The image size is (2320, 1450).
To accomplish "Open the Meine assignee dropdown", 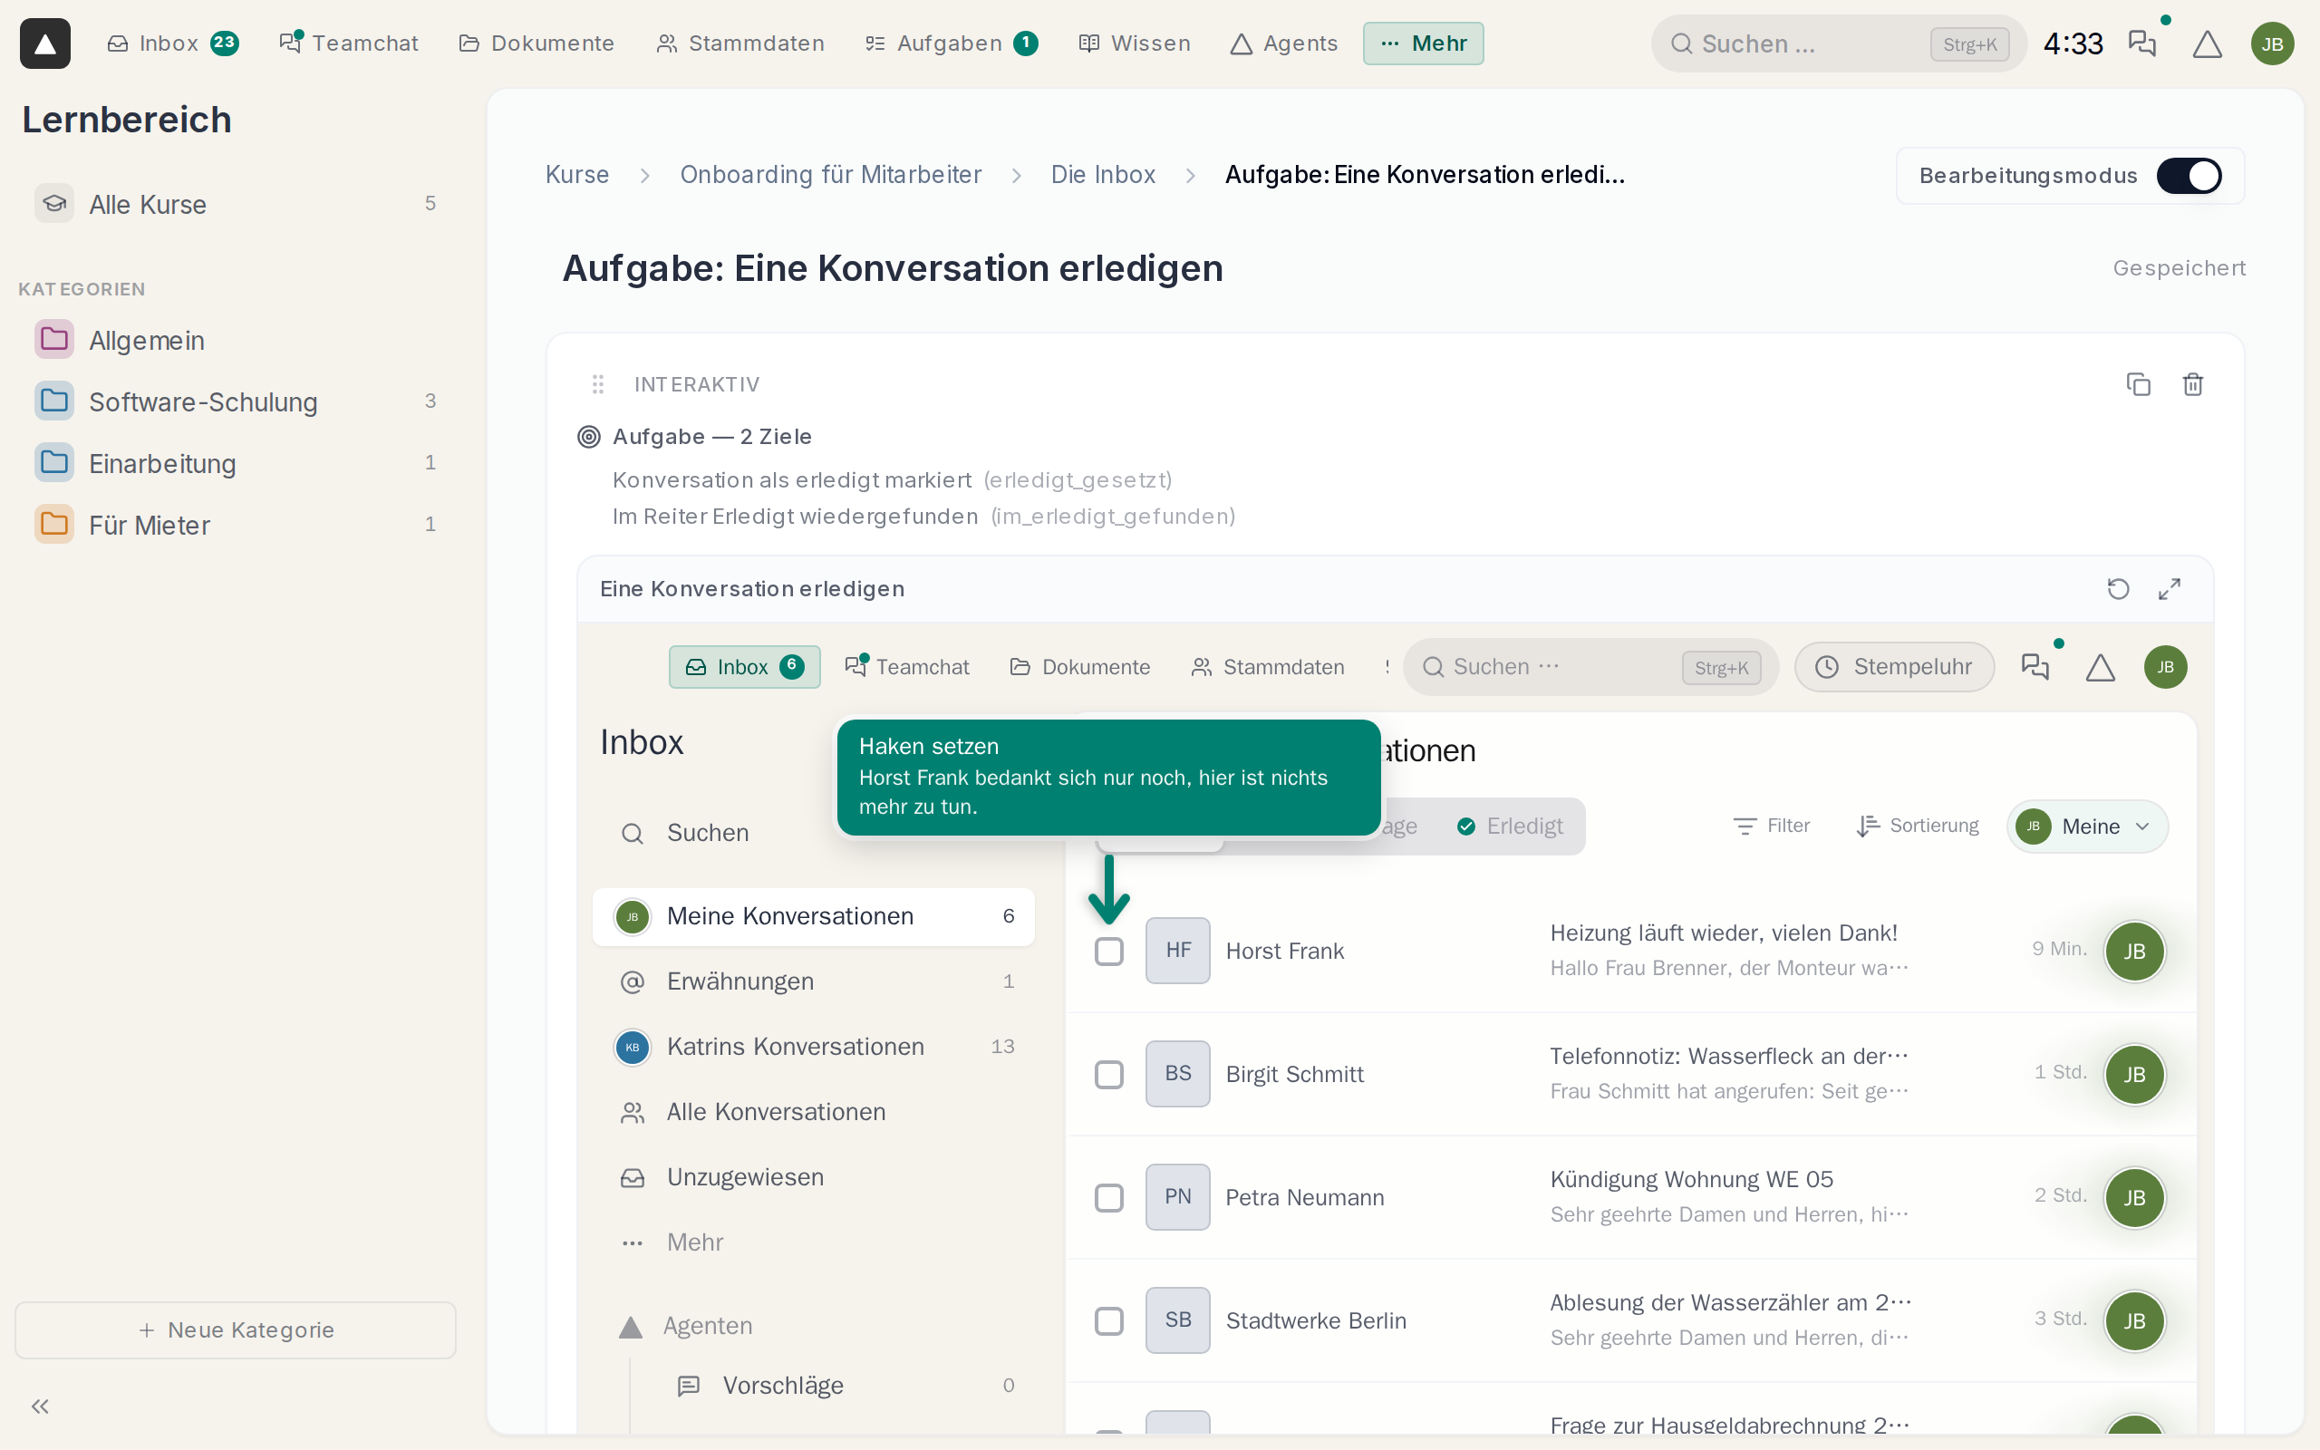I will 2087,826.
